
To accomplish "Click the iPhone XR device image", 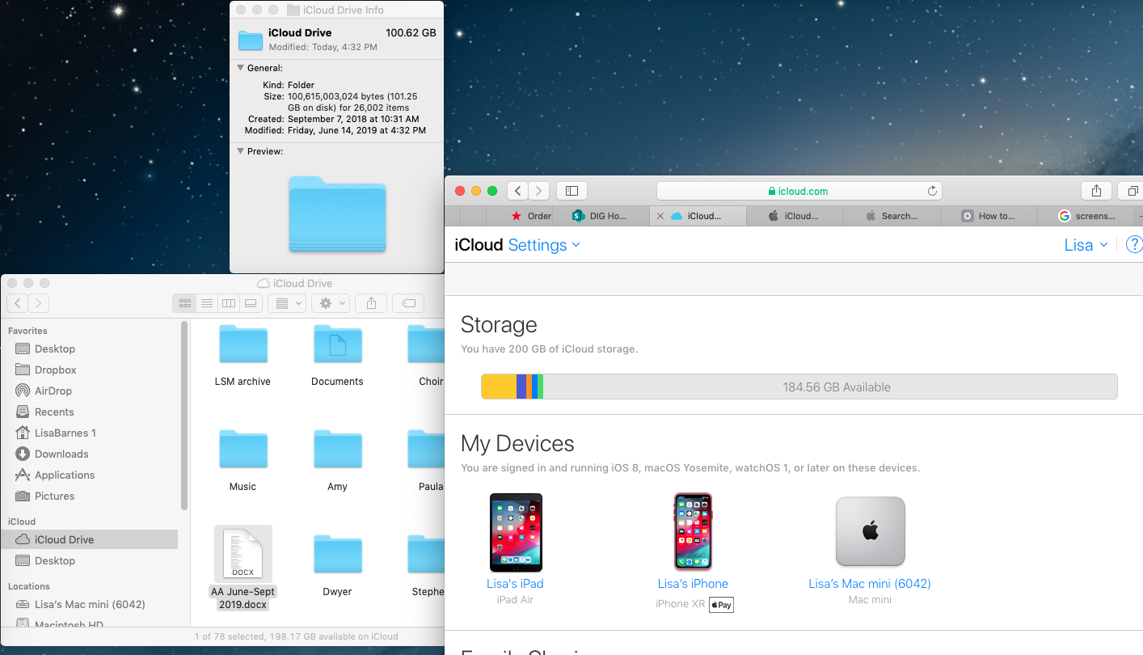I will (x=693, y=531).
